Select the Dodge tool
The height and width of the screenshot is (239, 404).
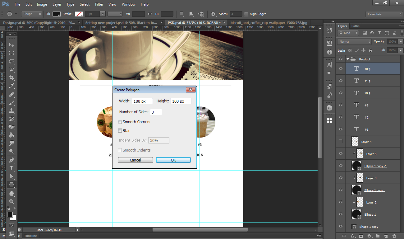(x=11, y=152)
